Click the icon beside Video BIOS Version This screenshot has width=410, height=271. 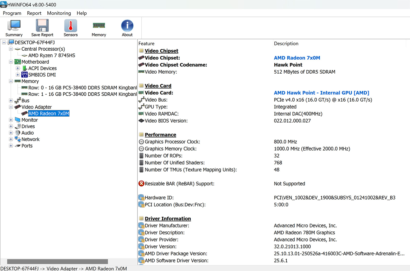141,121
